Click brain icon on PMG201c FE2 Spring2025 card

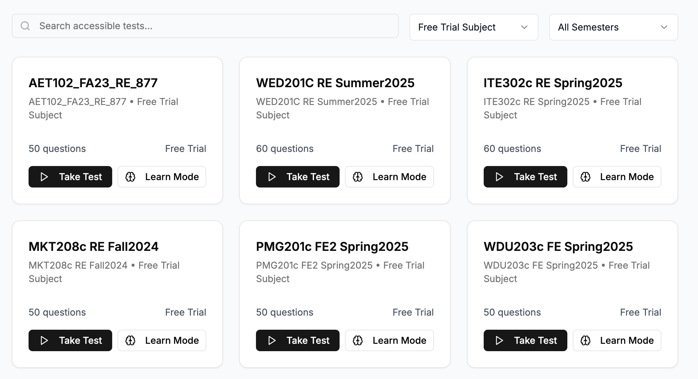[x=358, y=340]
